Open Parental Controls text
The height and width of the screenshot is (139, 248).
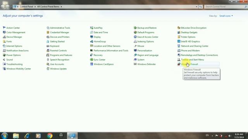[x=59, y=51]
